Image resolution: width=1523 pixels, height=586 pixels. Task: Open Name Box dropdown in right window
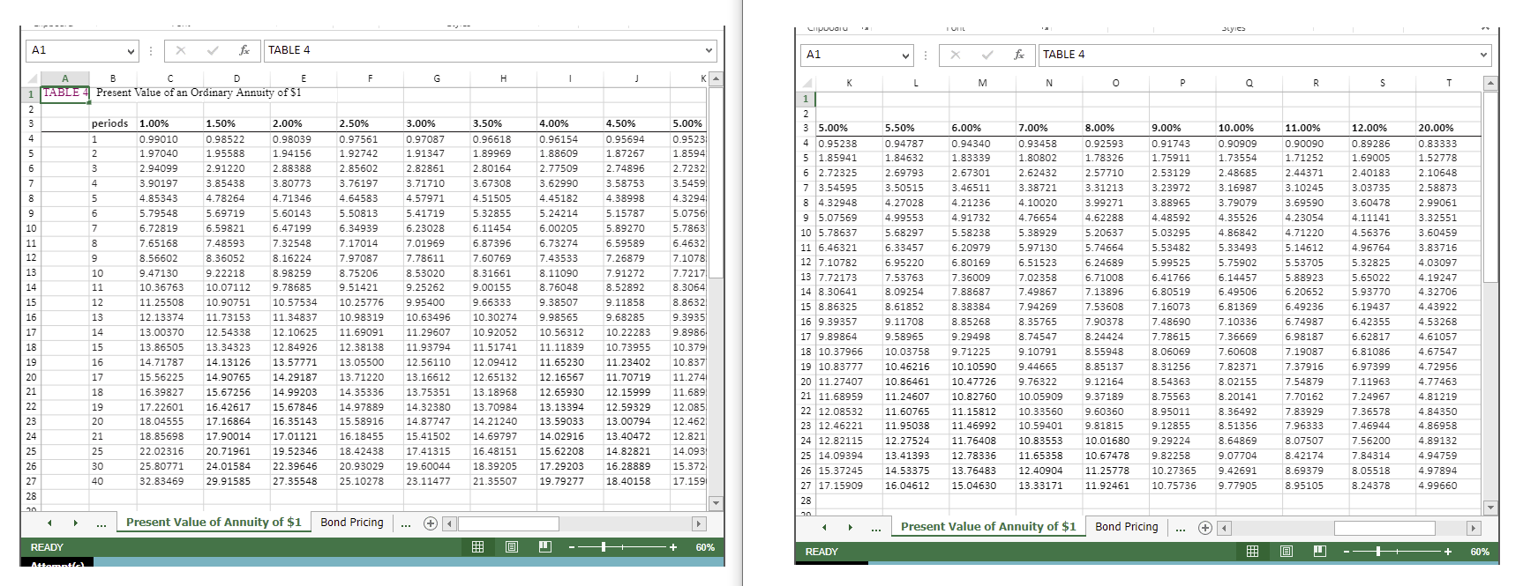(x=905, y=56)
